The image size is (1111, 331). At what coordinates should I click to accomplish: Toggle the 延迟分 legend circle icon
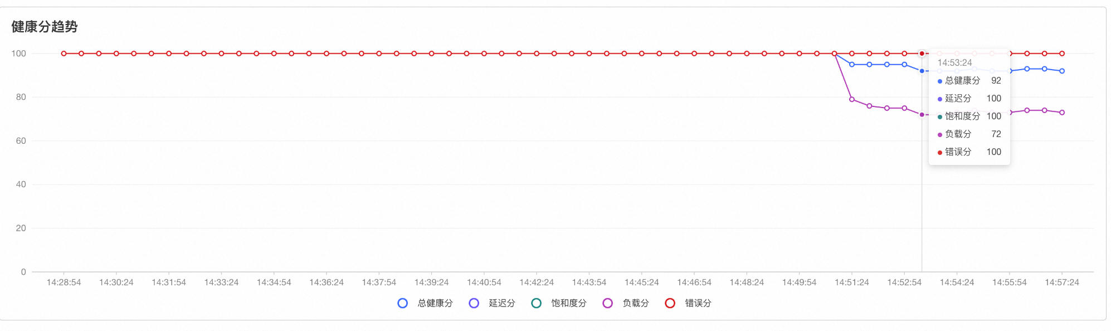click(474, 303)
